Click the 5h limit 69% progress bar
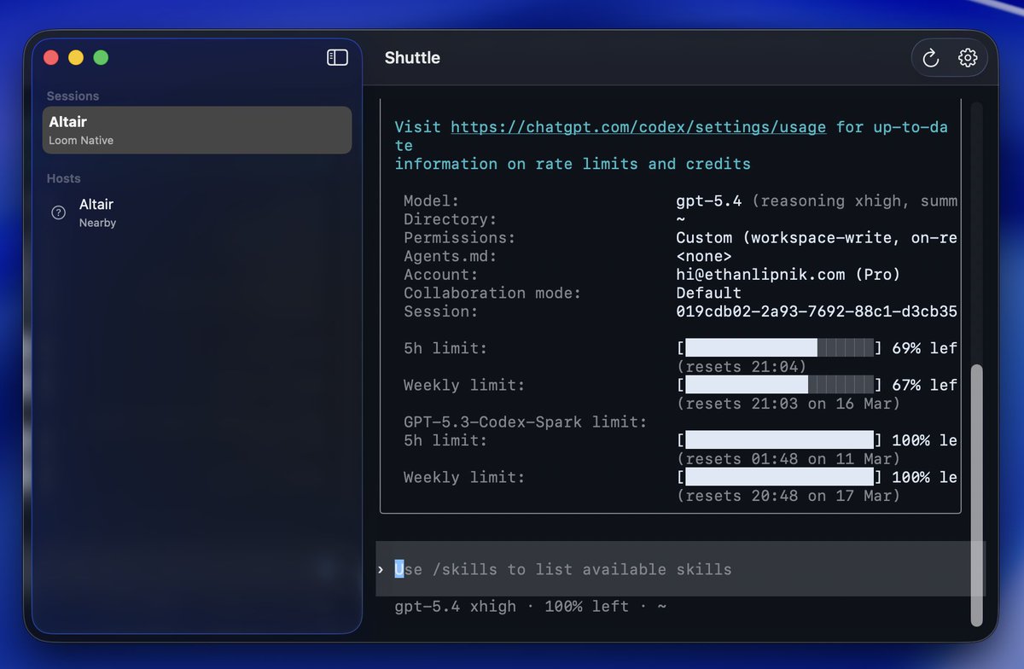 [779, 348]
